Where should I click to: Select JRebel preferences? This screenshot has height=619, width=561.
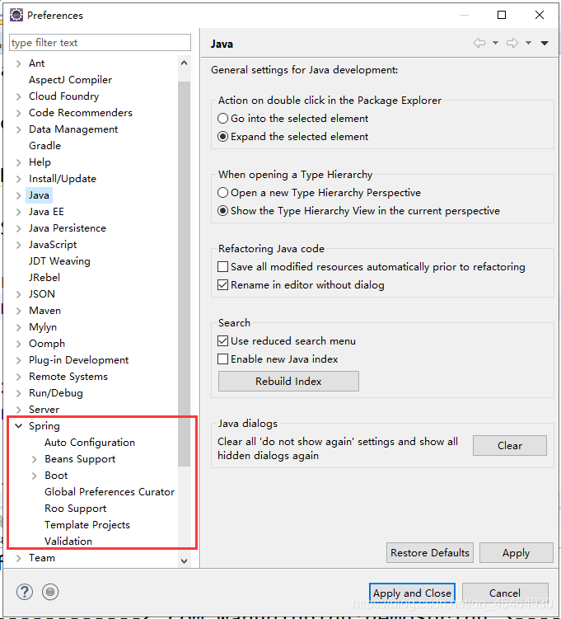(44, 278)
